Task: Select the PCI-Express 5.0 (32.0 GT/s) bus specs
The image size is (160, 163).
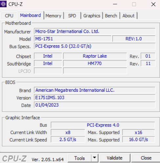Action: click(95, 46)
